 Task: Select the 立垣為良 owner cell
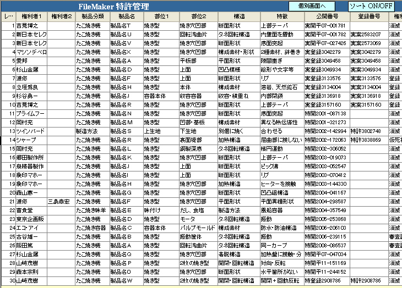31,87
